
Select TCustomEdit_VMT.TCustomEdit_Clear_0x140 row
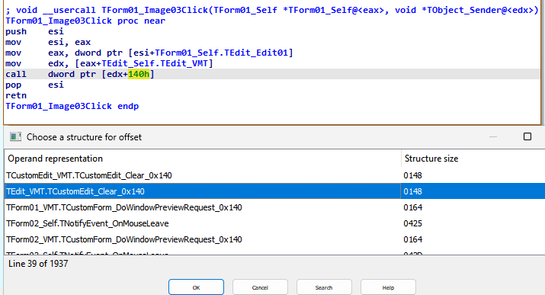[x=274, y=175]
